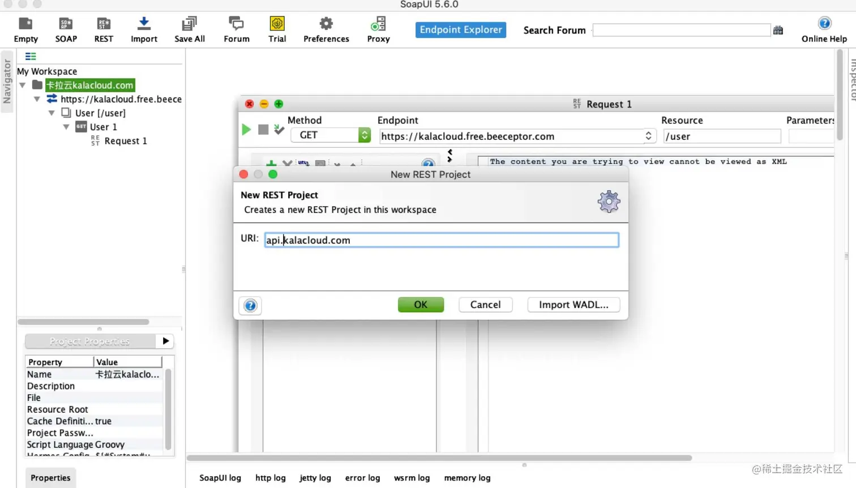Click the gear icon in New REST Project dialog

(609, 202)
